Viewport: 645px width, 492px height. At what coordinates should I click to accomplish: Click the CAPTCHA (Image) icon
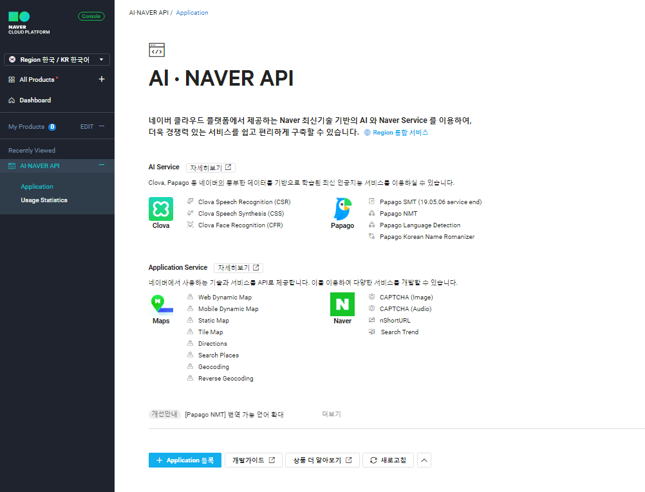click(371, 296)
